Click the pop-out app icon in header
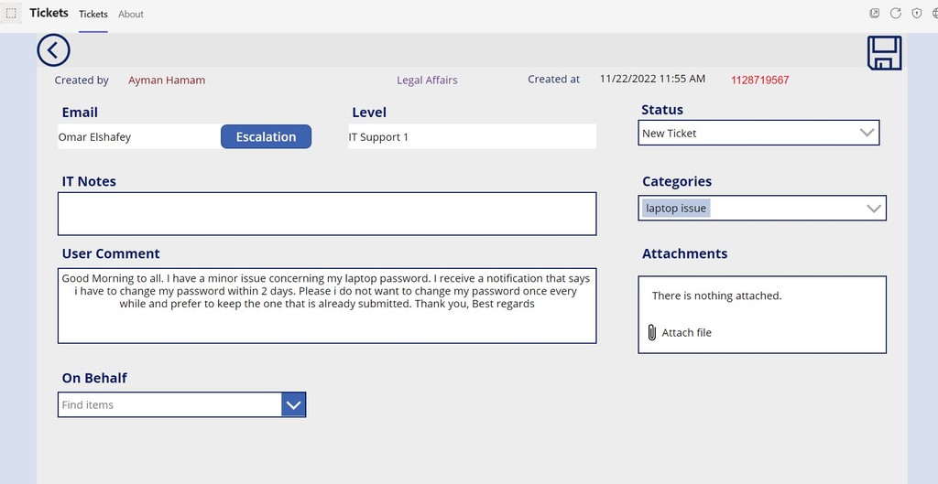The width and height of the screenshot is (938, 484). click(x=875, y=13)
